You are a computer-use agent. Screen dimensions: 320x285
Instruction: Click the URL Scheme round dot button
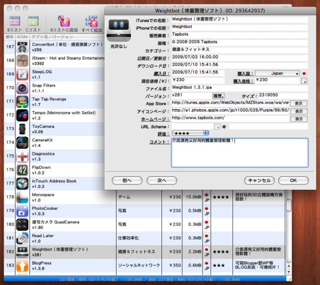click(224, 127)
